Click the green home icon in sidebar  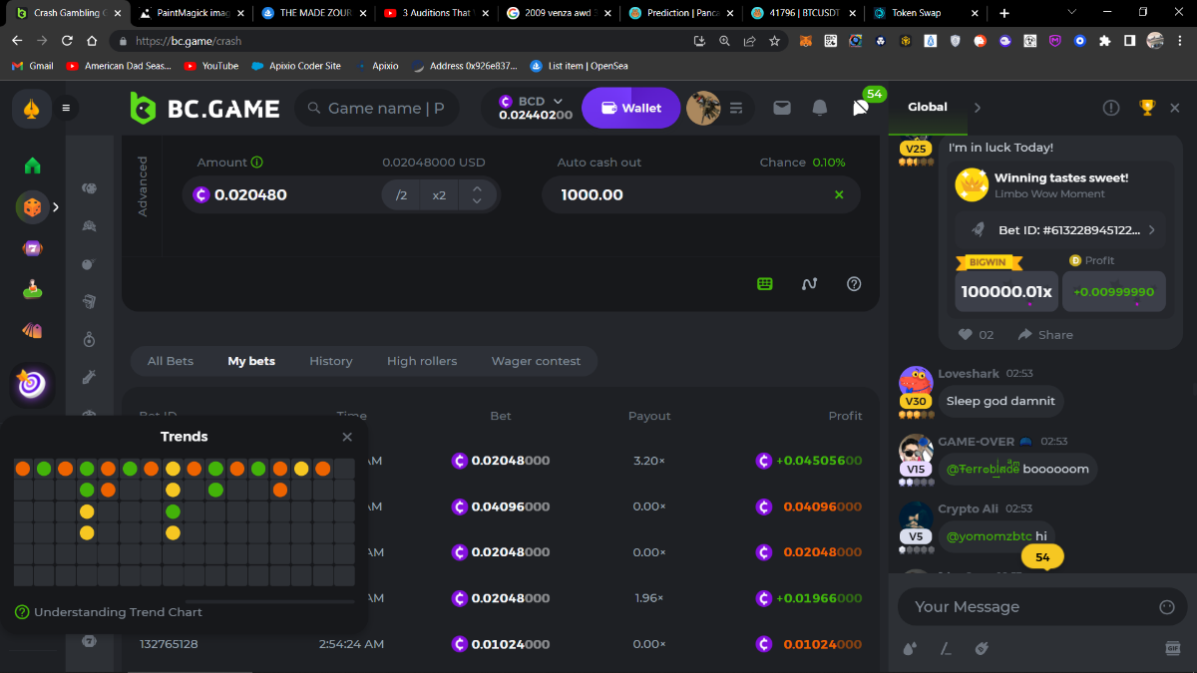pyautogui.click(x=33, y=166)
